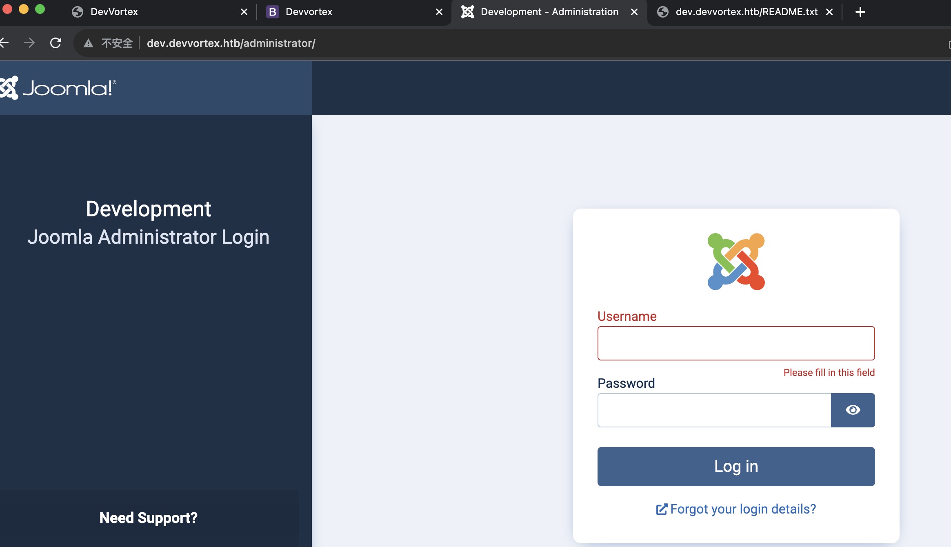Viewport: 951px width, 547px height.
Task: Switch to the Devvortex second tab
Action: pyautogui.click(x=309, y=12)
